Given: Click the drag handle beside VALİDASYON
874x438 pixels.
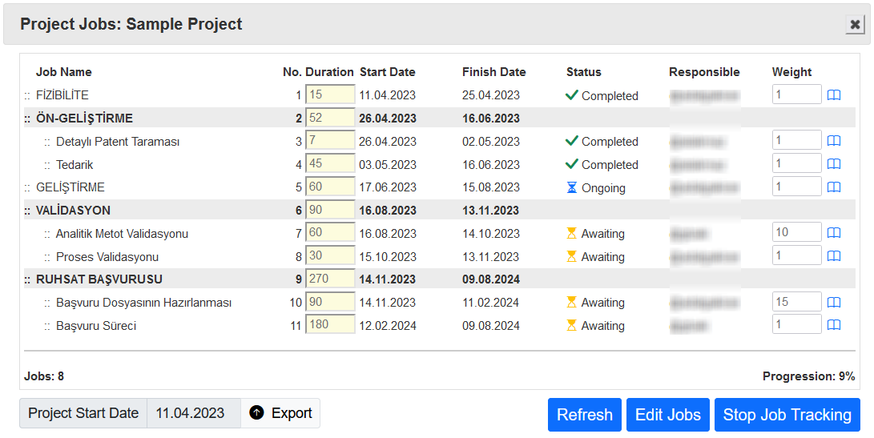Looking at the screenshot, I should (x=27, y=211).
